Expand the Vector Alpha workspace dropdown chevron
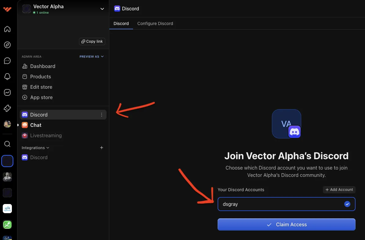Viewport: 365px width, 240px height. pyautogui.click(x=102, y=9)
